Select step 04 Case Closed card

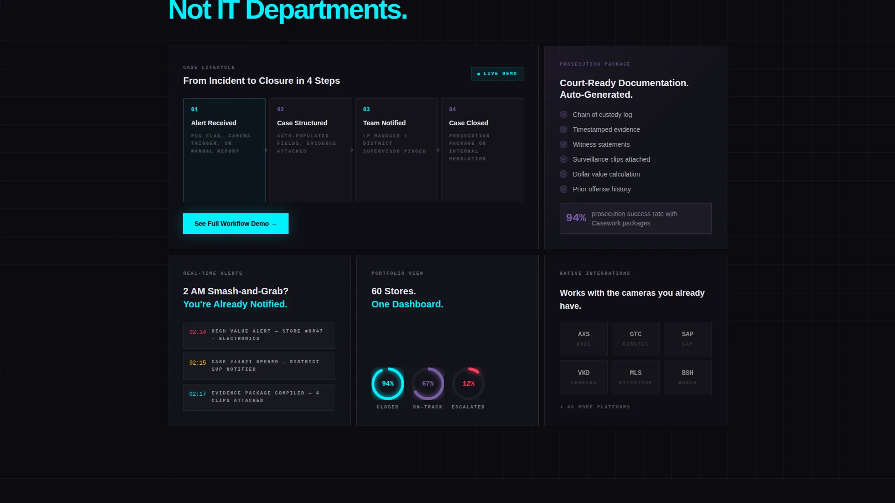click(x=482, y=150)
